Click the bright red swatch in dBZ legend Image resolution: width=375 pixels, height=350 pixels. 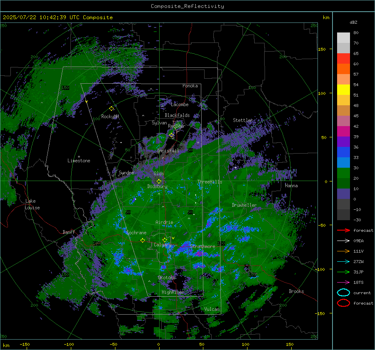pos(343,59)
